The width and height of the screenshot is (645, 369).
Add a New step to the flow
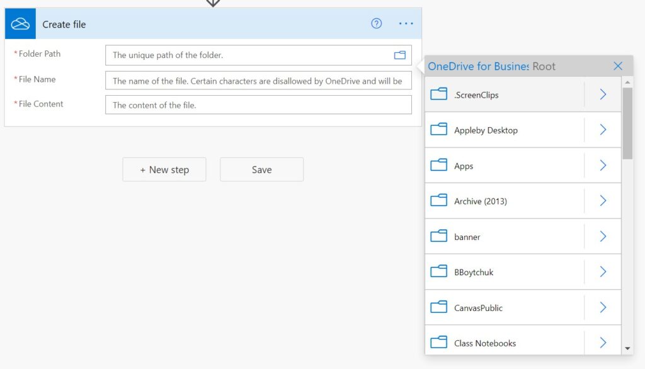click(164, 169)
